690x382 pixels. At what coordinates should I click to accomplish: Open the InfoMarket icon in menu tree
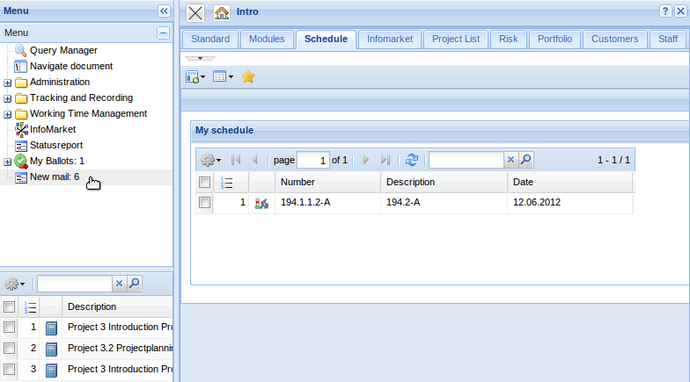tap(21, 130)
